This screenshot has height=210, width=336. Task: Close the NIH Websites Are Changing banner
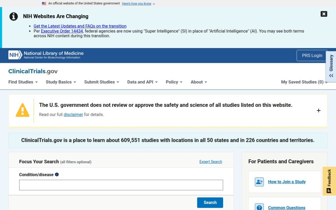[324, 14]
